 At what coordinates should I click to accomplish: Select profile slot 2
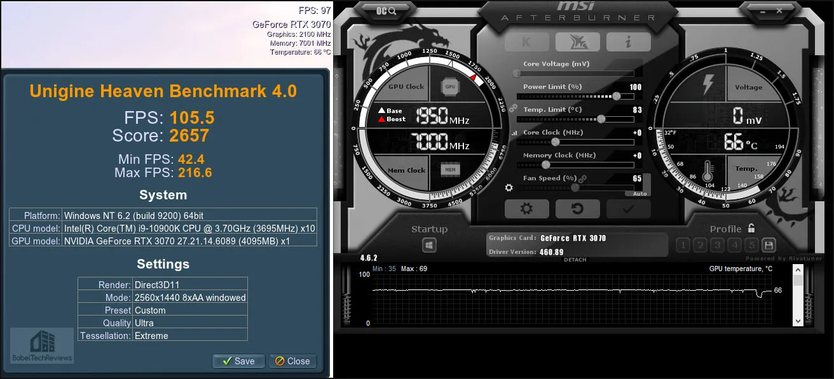pos(700,245)
